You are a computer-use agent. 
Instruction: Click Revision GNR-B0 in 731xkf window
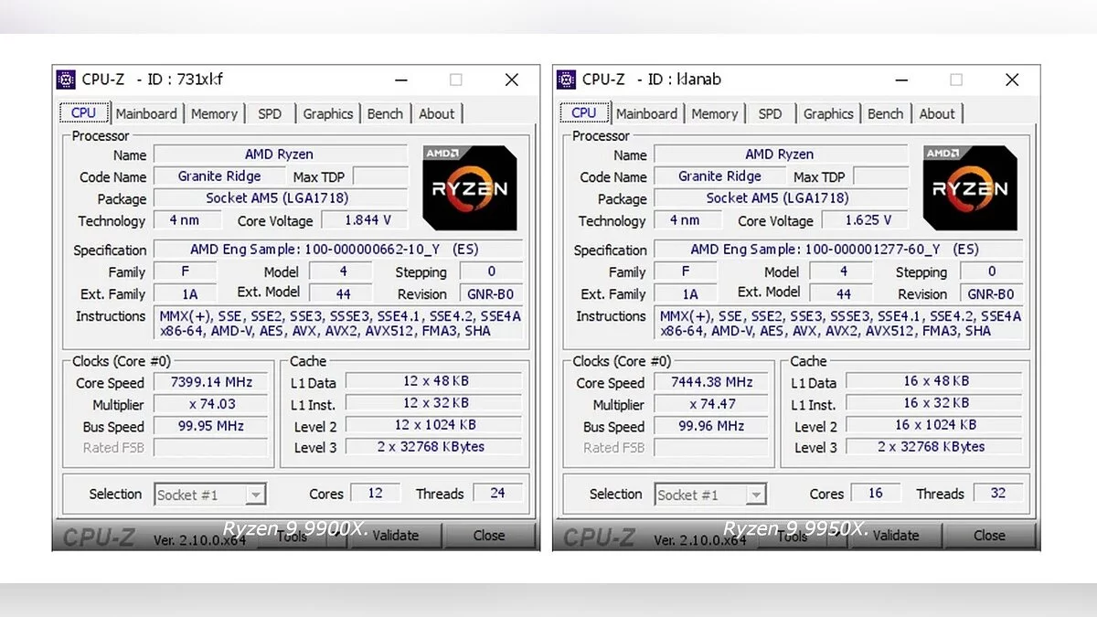[491, 293]
